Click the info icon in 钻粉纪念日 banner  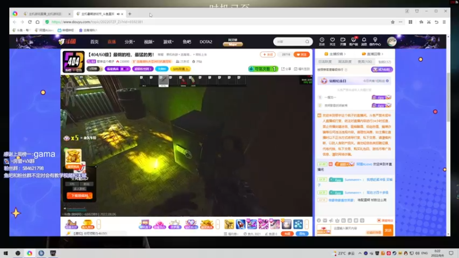pos(387,81)
